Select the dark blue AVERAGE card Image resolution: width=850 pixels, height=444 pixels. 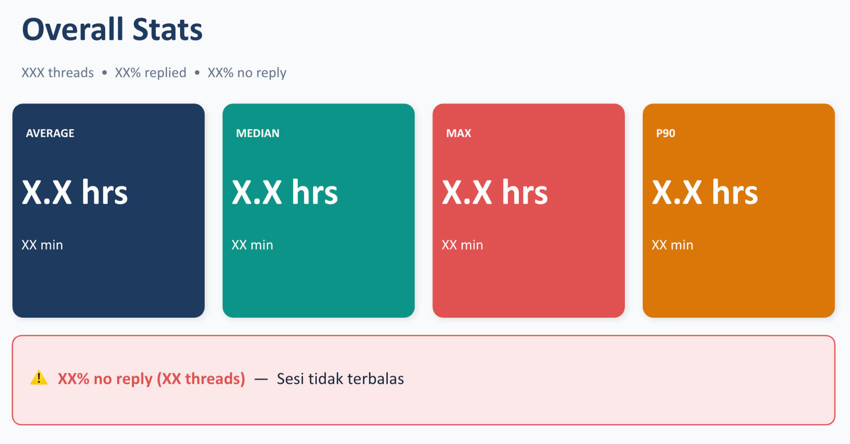coord(109,211)
